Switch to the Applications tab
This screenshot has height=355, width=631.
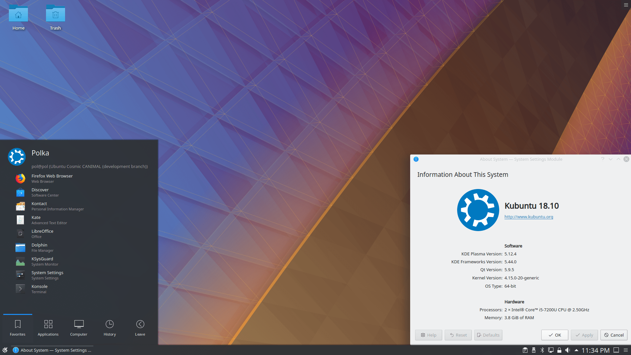[x=48, y=328]
